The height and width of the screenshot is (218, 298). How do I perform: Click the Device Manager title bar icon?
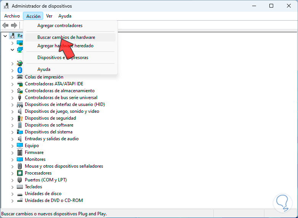pyautogui.click(x=6, y=6)
